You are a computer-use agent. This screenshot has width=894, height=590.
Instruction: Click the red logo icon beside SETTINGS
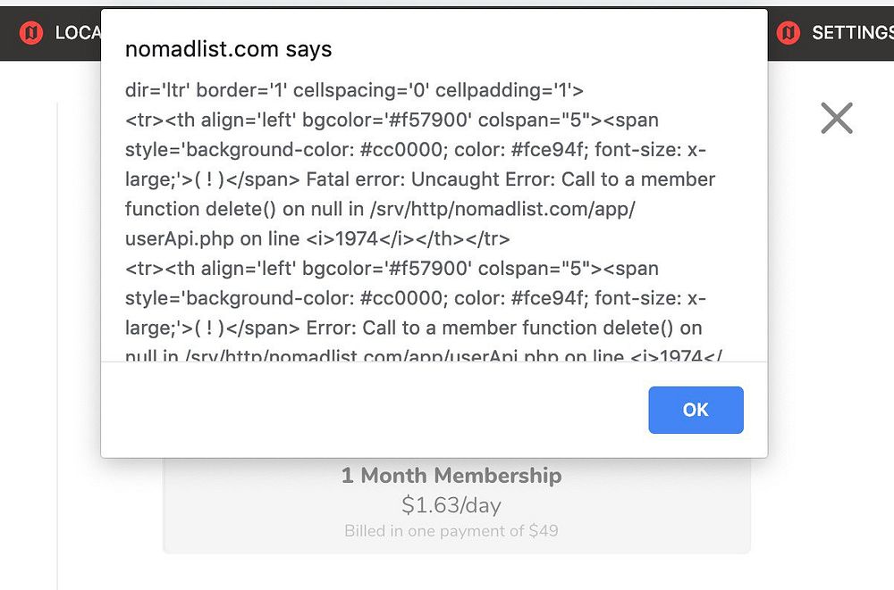[788, 33]
